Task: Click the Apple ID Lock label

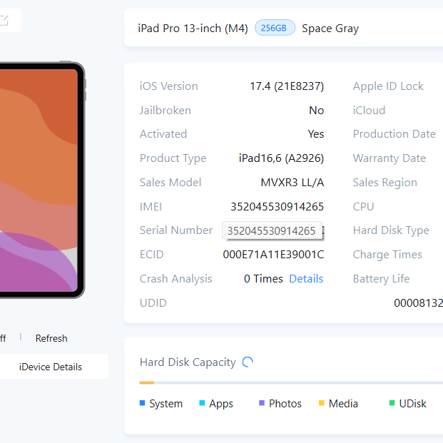Action: click(388, 86)
